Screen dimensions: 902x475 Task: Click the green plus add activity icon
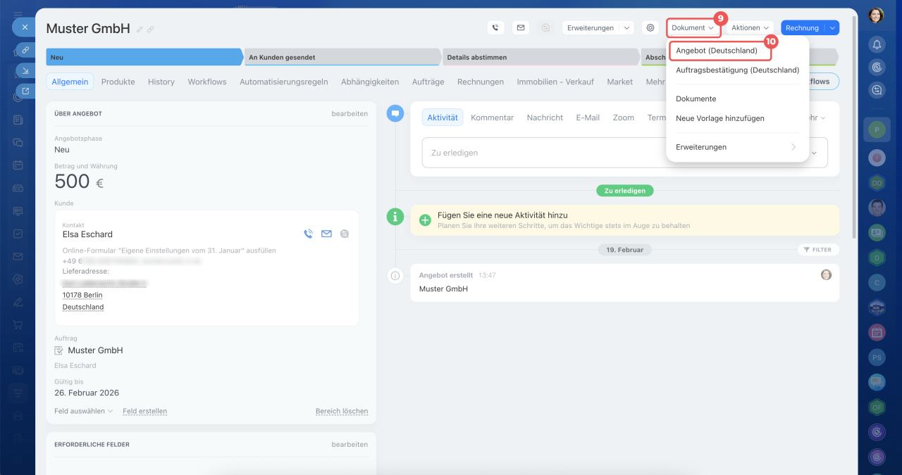click(x=425, y=220)
